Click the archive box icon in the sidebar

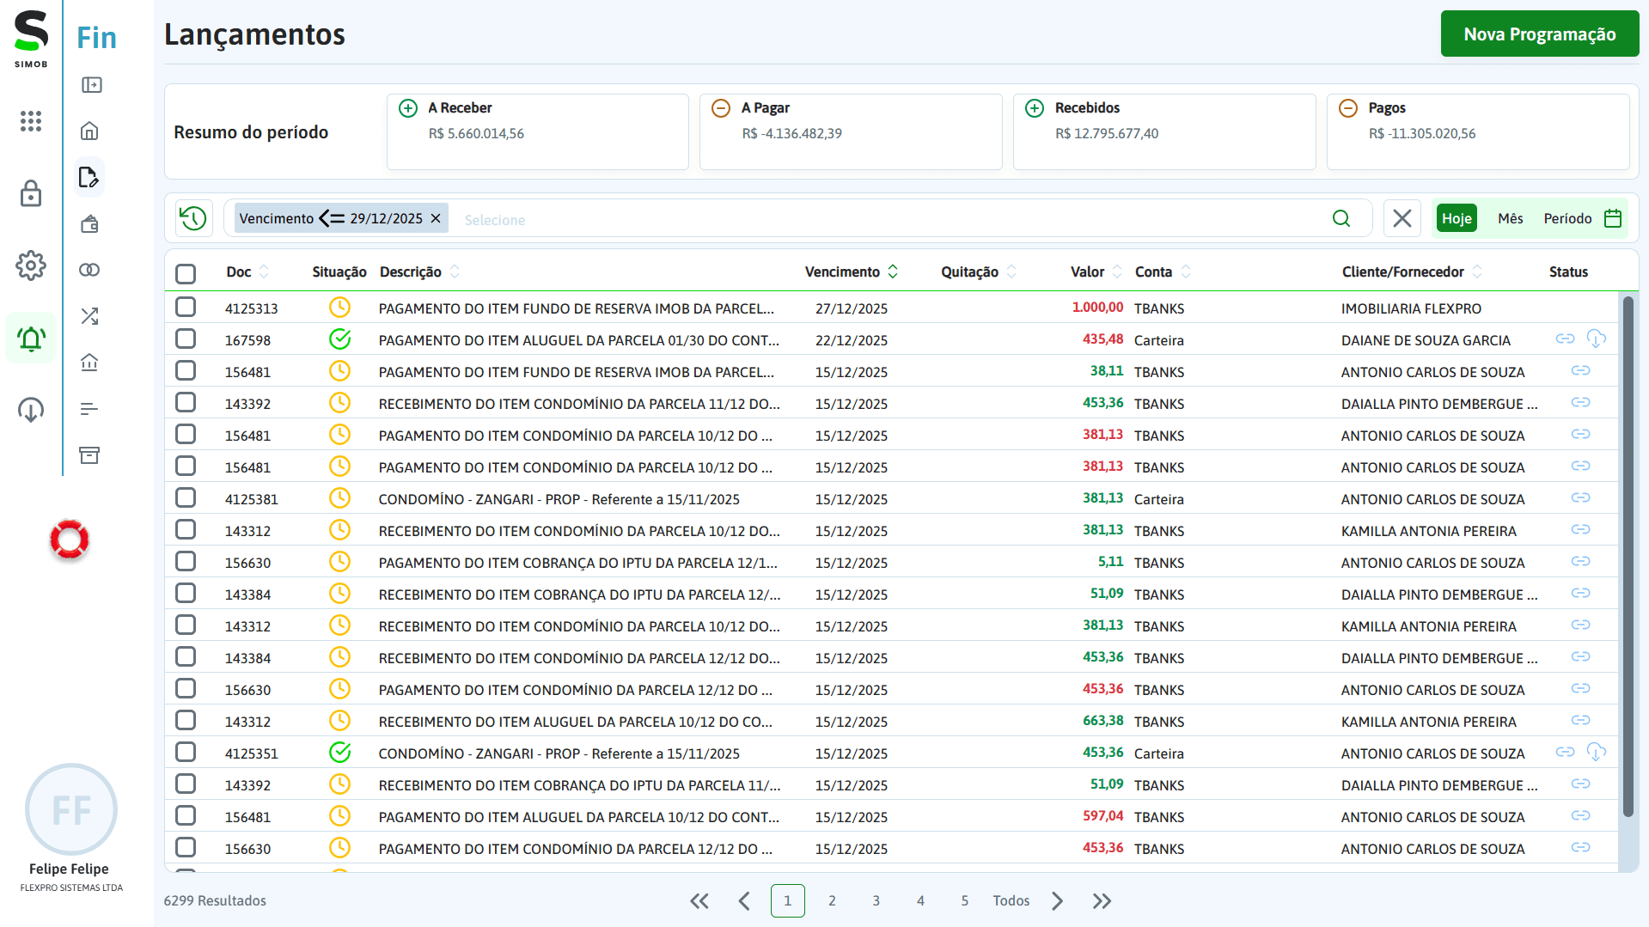click(x=89, y=455)
